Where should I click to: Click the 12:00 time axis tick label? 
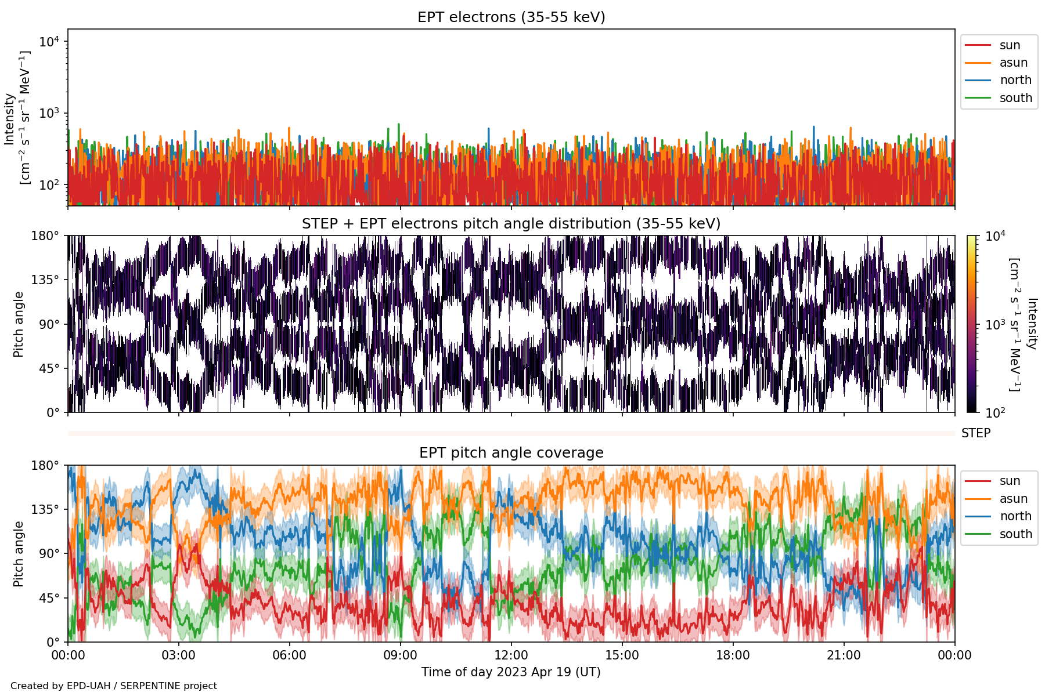pos(511,656)
